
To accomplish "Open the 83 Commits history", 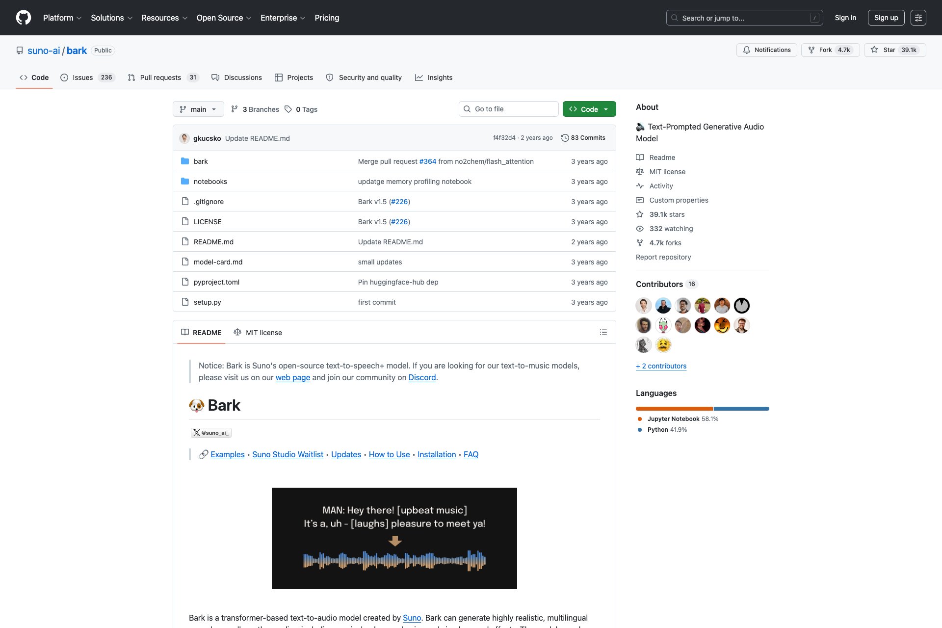I will pyautogui.click(x=583, y=138).
